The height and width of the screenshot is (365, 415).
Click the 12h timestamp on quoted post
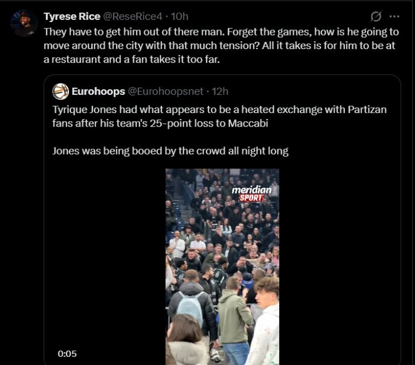[x=220, y=91]
